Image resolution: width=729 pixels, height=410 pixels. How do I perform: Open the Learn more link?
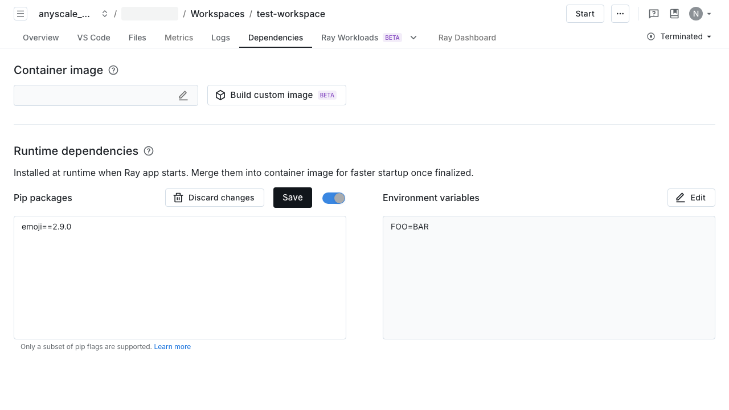(x=173, y=347)
